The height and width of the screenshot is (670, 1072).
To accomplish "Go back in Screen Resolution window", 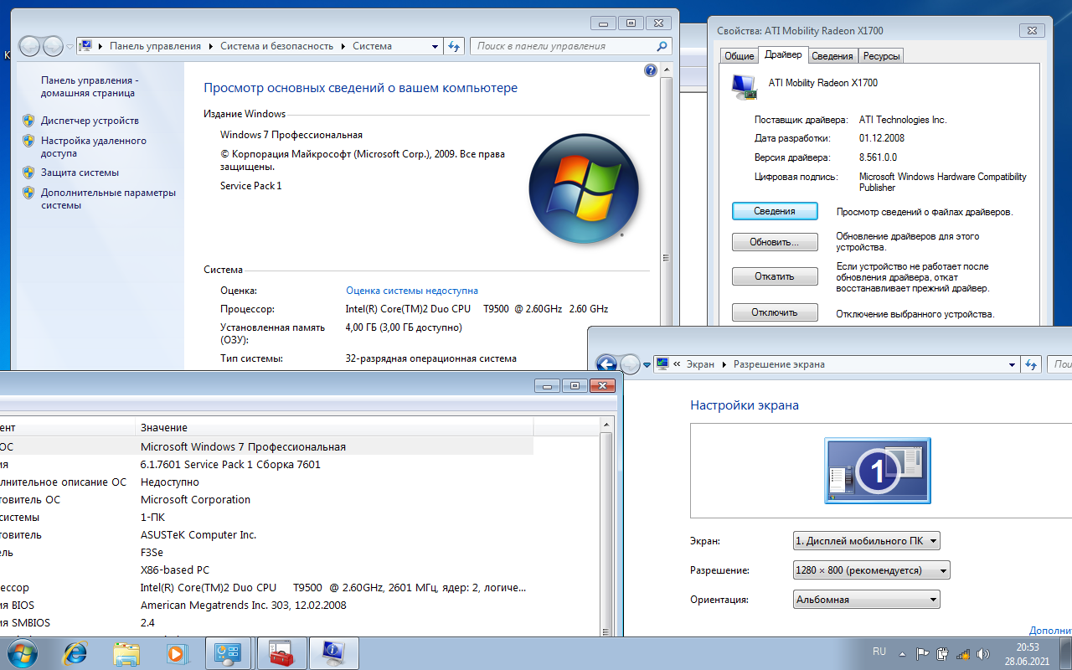I will [x=606, y=364].
